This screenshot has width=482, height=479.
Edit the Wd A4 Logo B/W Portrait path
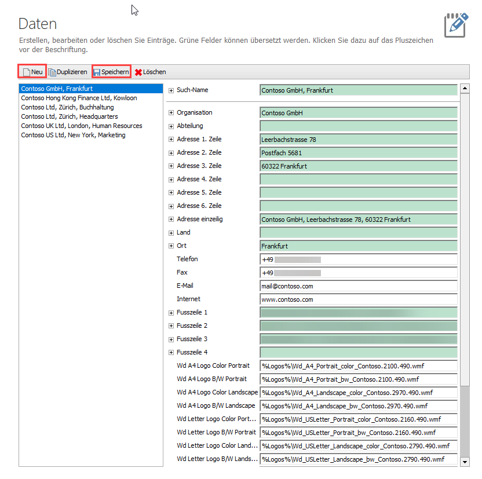pos(359,379)
